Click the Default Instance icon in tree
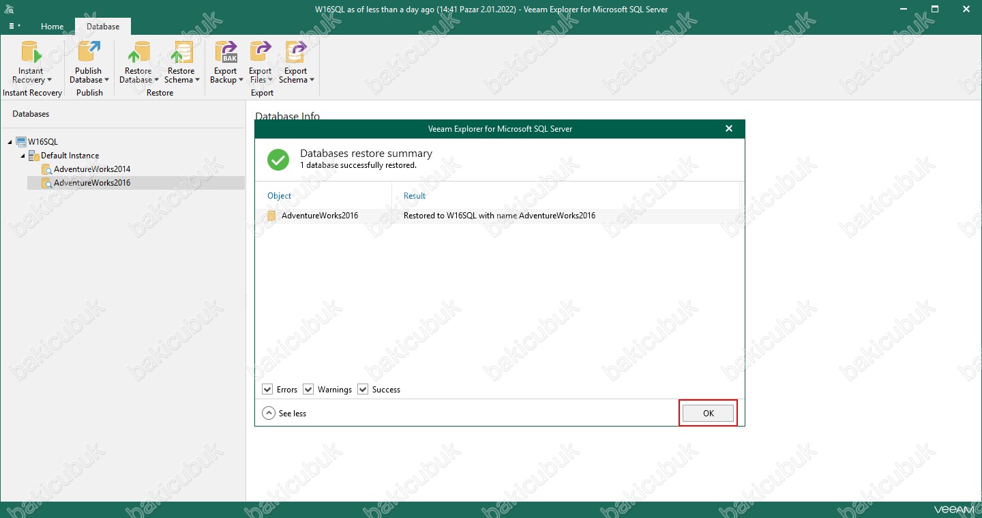Viewport: 982px width, 518px height. (x=34, y=156)
